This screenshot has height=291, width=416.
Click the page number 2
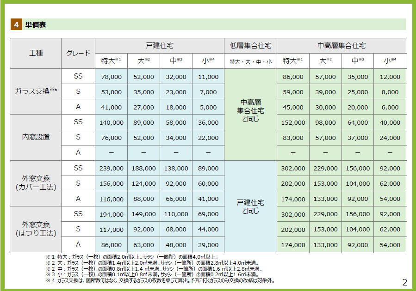tap(404, 282)
